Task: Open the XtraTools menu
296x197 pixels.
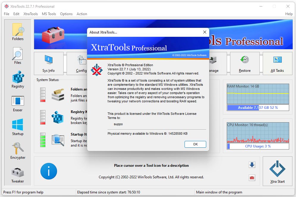Action: 31,14
